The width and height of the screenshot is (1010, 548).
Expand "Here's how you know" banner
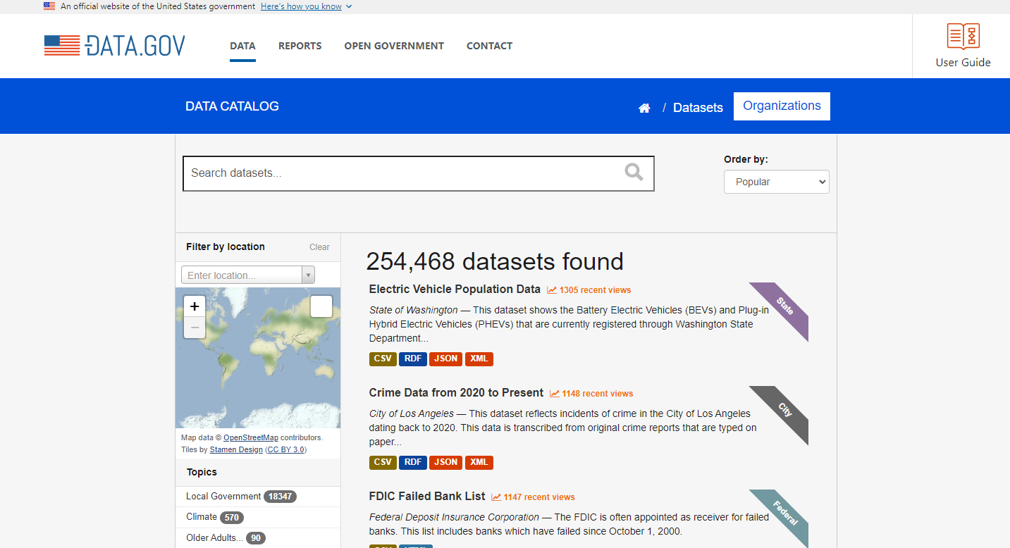(x=306, y=6)
